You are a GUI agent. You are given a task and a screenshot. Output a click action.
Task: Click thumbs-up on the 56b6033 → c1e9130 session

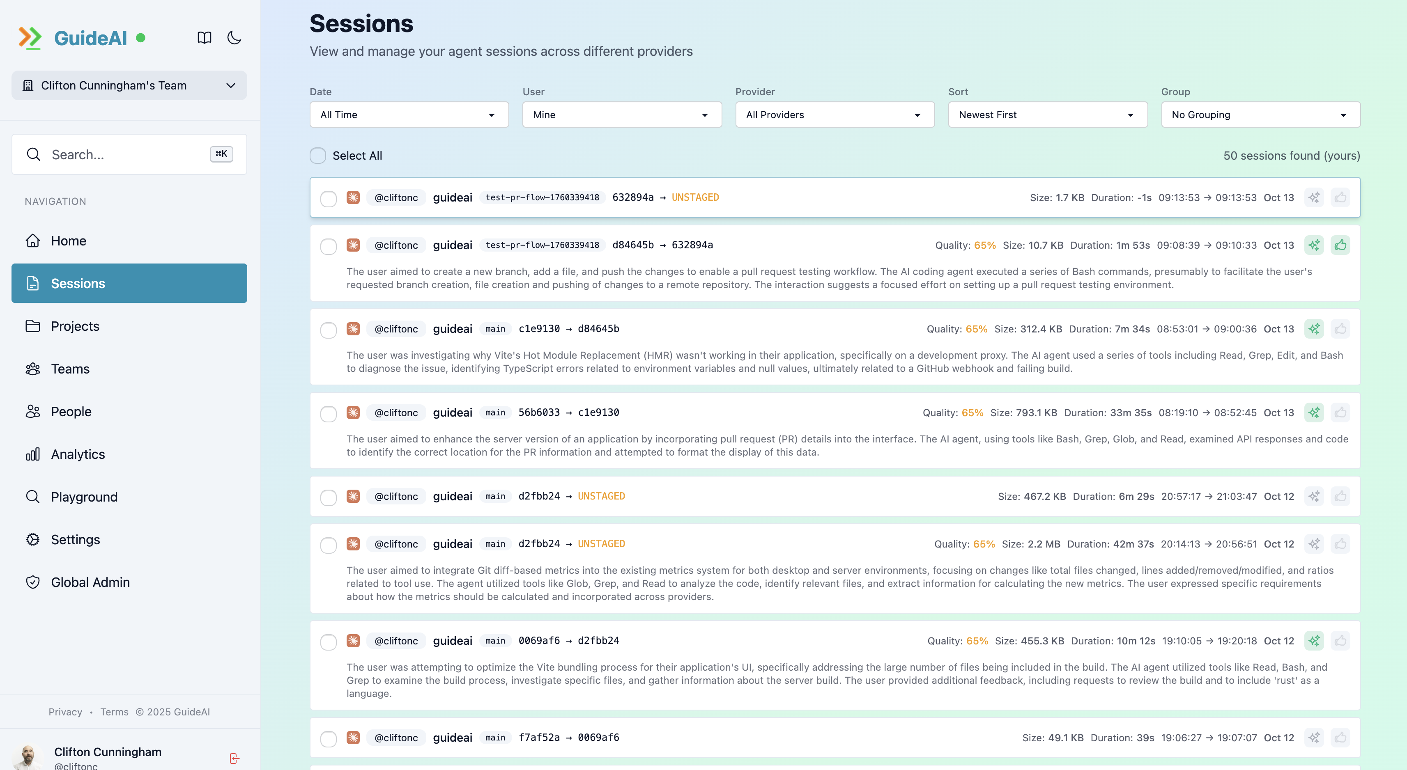(1340, 412)
